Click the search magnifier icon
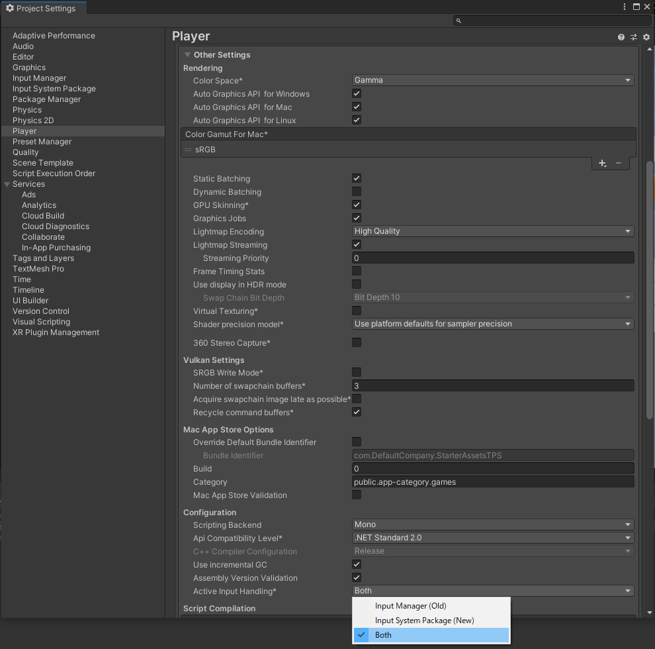This screenshot has height=649, width=655. pos(458,21)
